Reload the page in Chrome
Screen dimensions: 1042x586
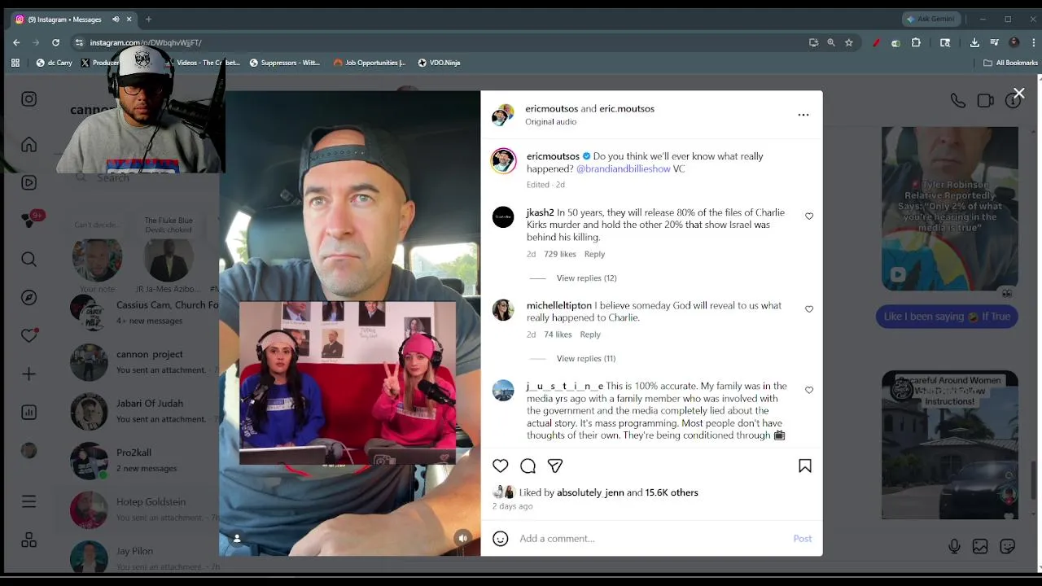(55, 42)
